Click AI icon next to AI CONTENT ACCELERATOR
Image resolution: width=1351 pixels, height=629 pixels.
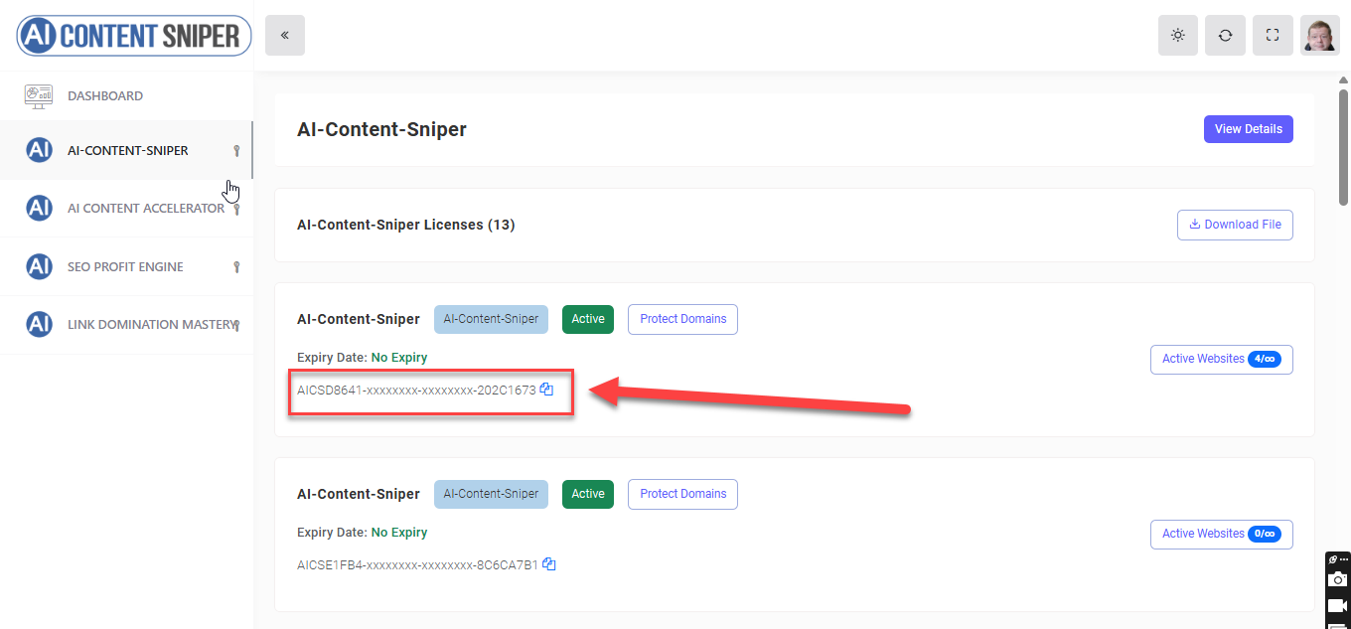pos(39,209)
